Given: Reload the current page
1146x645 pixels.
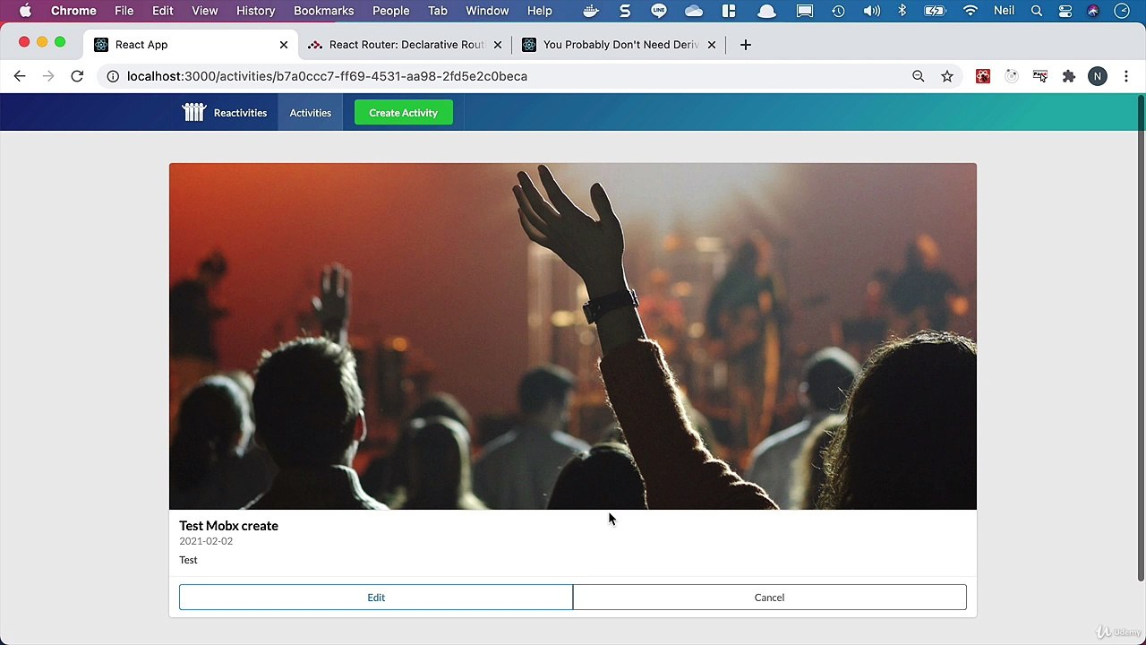Looking at the screenshot, I should pyautogui.click(x=77, y=76).
